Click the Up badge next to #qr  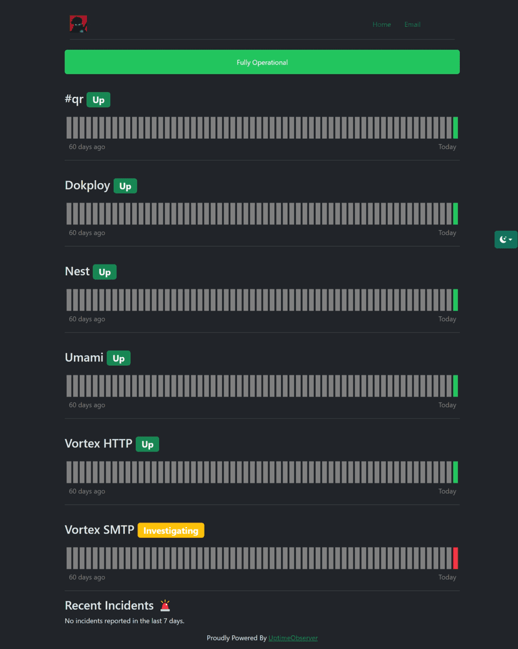[x=98, y=100]
